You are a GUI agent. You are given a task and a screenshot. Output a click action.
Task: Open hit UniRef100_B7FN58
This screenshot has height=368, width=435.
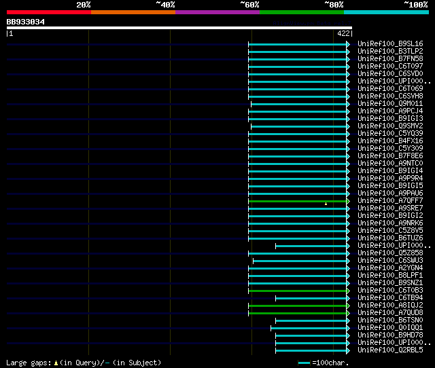tap(390, 58)
